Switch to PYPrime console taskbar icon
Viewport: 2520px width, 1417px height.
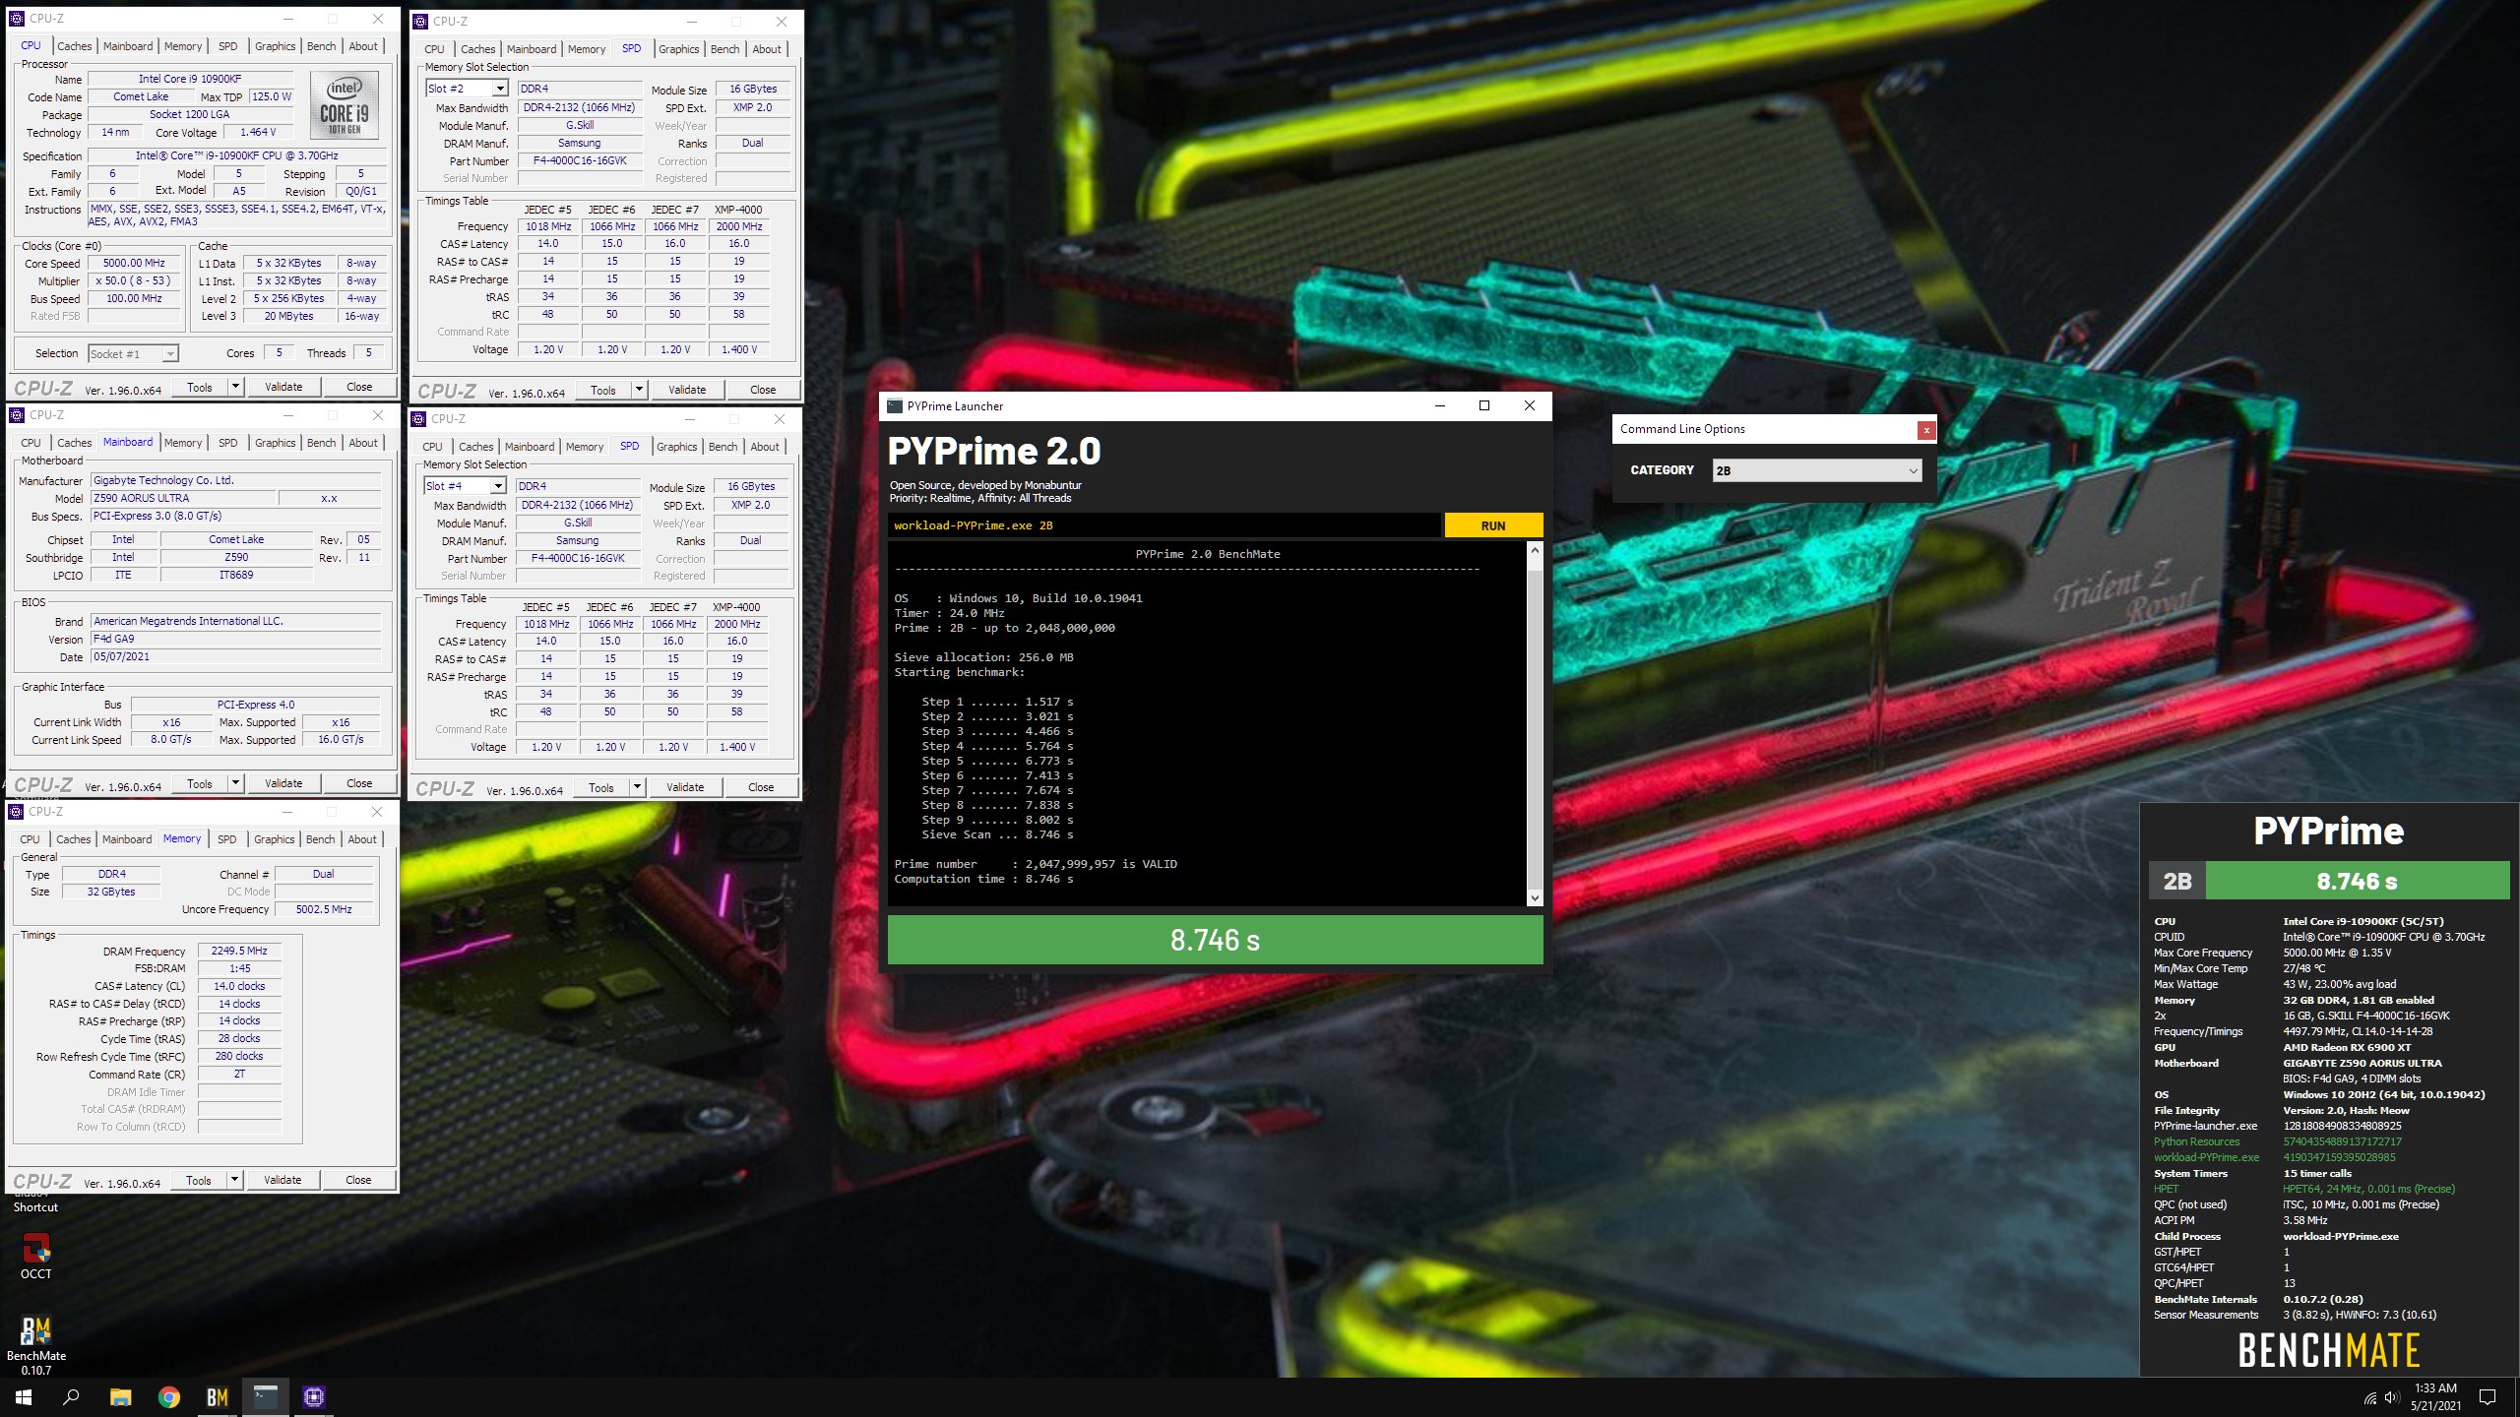[266, 1396]
